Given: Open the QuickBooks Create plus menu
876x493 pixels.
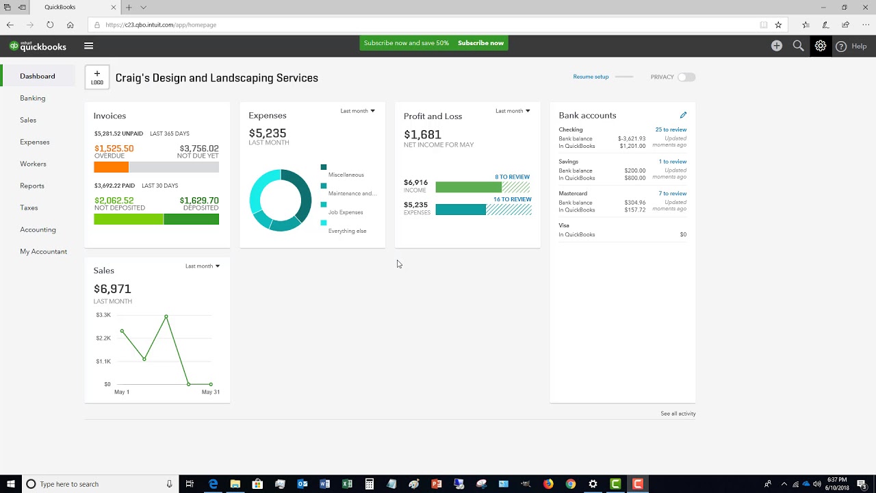Looking at the screenshot, I should (x=777, y=46).
